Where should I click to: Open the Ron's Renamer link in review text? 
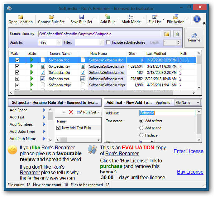click(58, 148)
